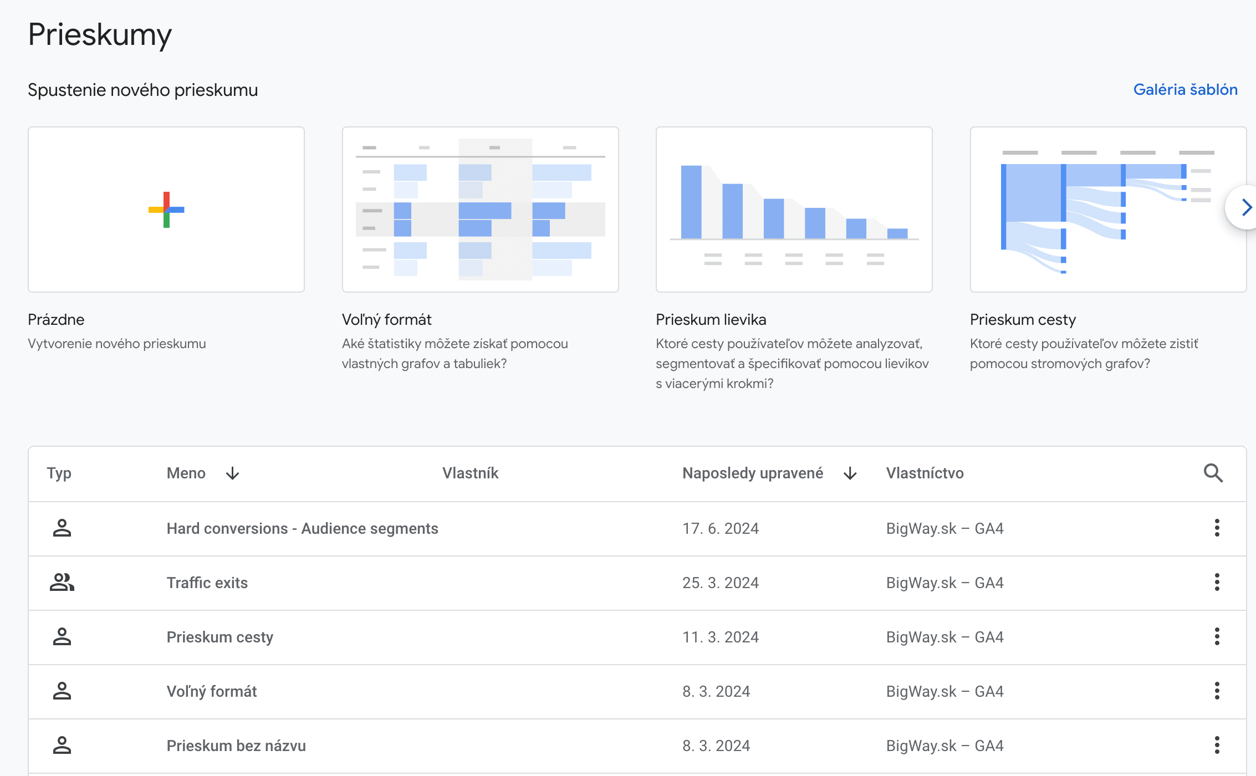Click the search icon in table header
Image resolution: width=1256 pixels, height=776 pixels.
[1213, 473]
